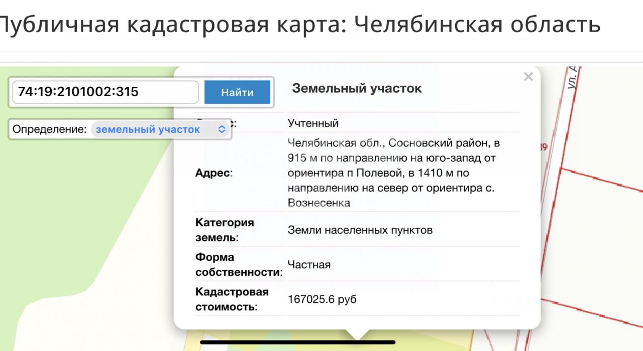Click the Кадастровая стоимость label

coord(232,299)
